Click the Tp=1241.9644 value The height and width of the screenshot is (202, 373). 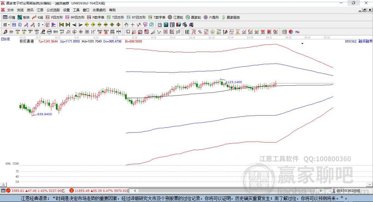[x=48, y=41]
